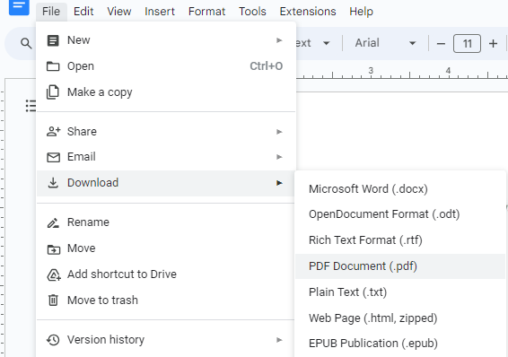Open the File menu
The image size is (508, 357).
51,12
